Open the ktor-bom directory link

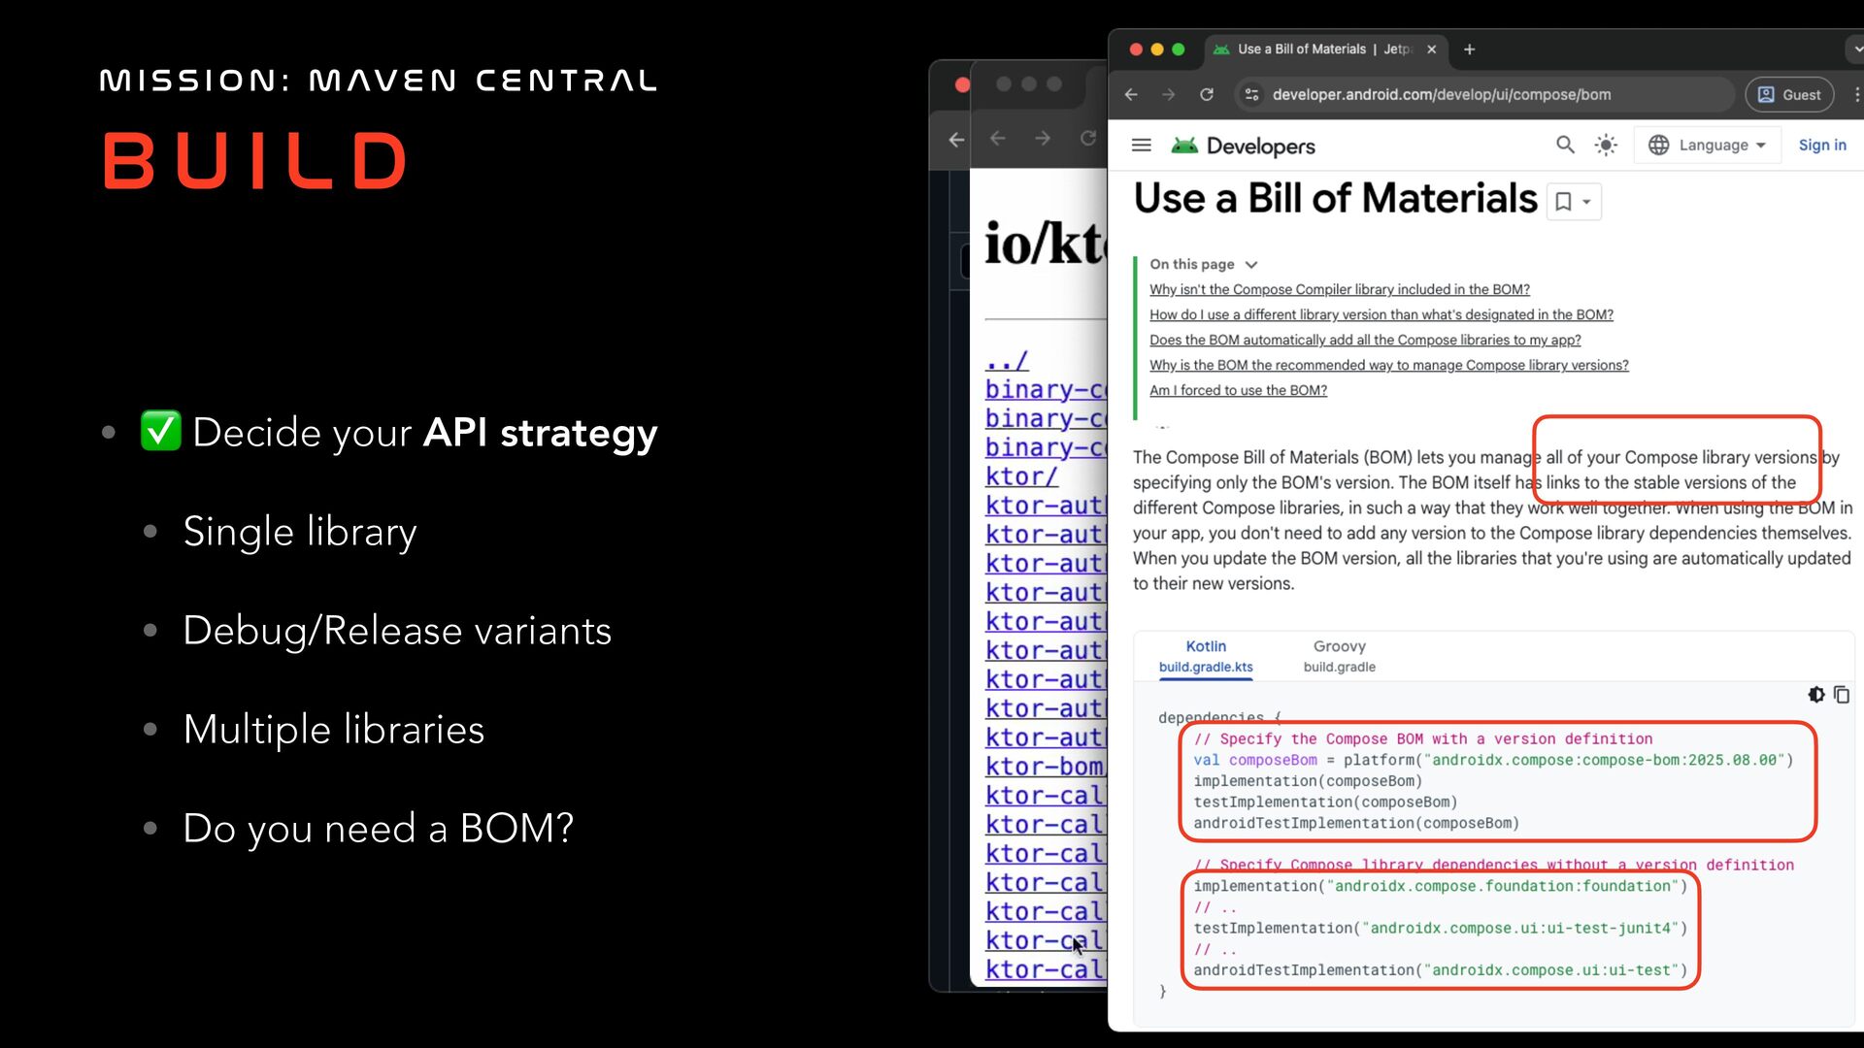coord(1044,767)
